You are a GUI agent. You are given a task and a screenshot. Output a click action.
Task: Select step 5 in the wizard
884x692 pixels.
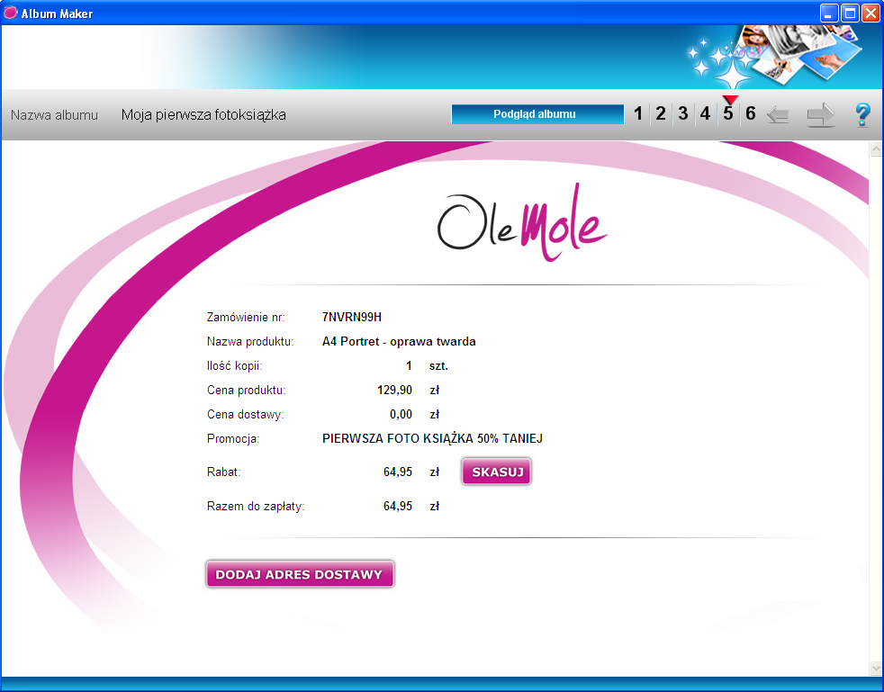[x=728, y=113]
